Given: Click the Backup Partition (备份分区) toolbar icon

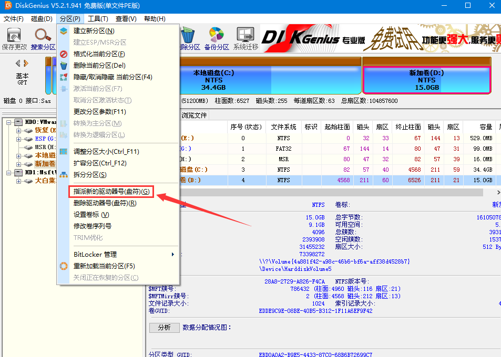Looking at the screenshot, I should [x=216, y=35].
